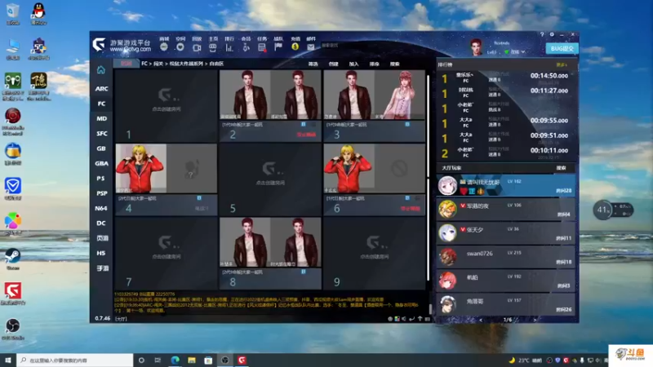Open the 排行 ranking bar-chart icon
This screenshot has height=367, width=653.
click(x=229, y=47)
